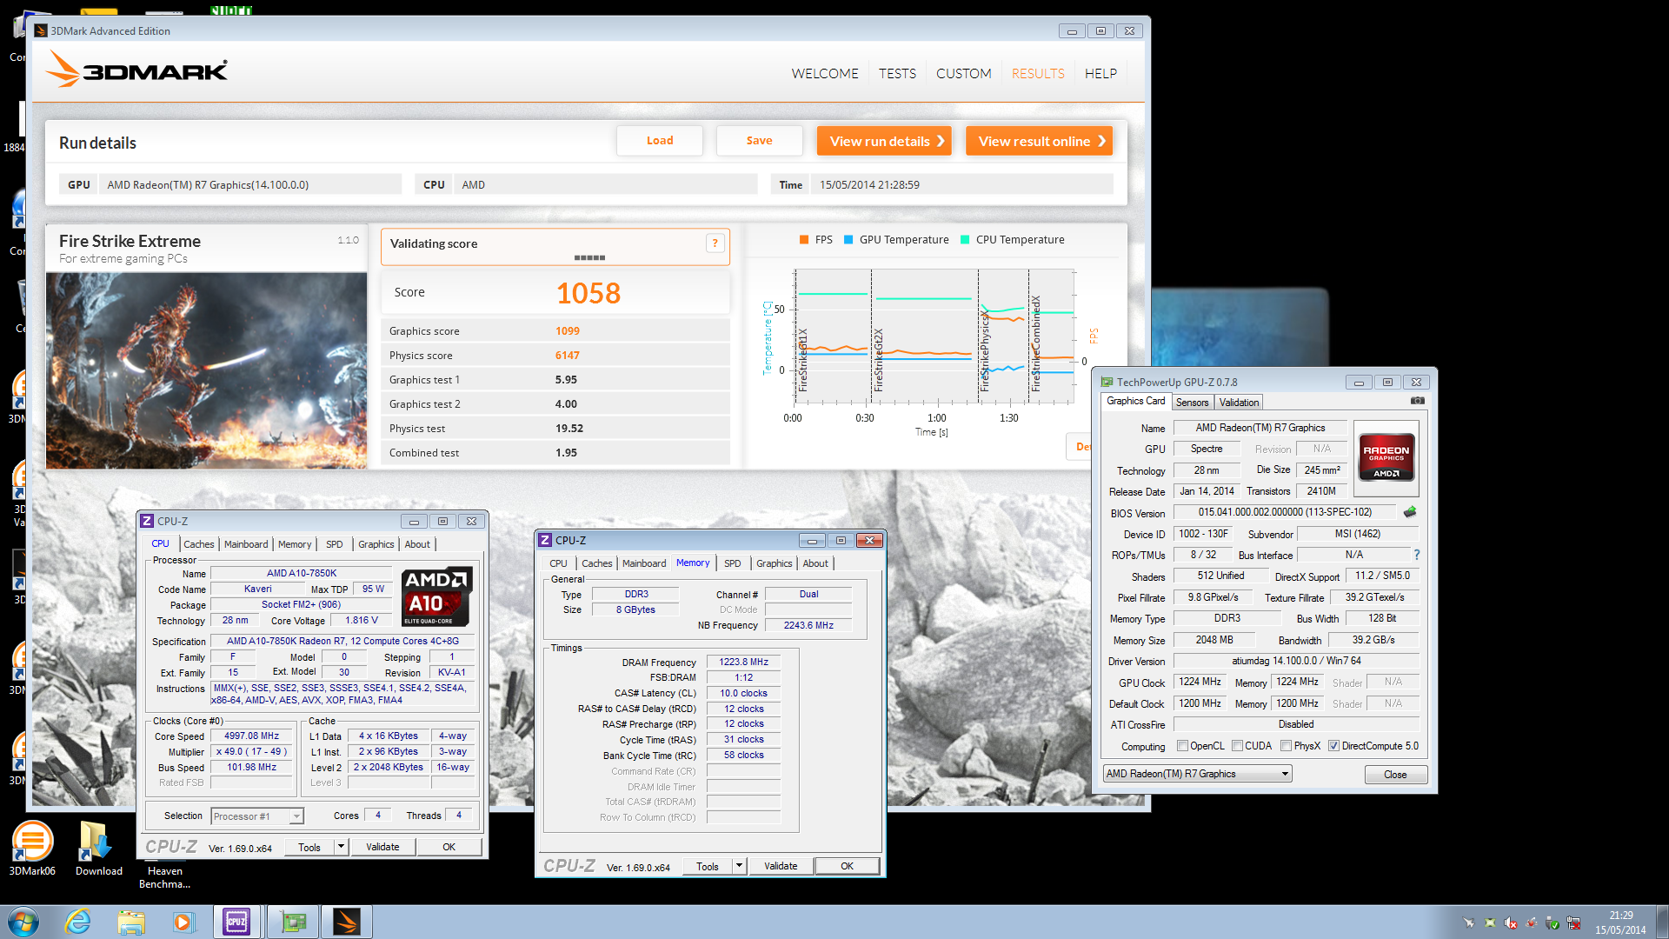Click the Close button in GPU-Z

pos(1395,775)
